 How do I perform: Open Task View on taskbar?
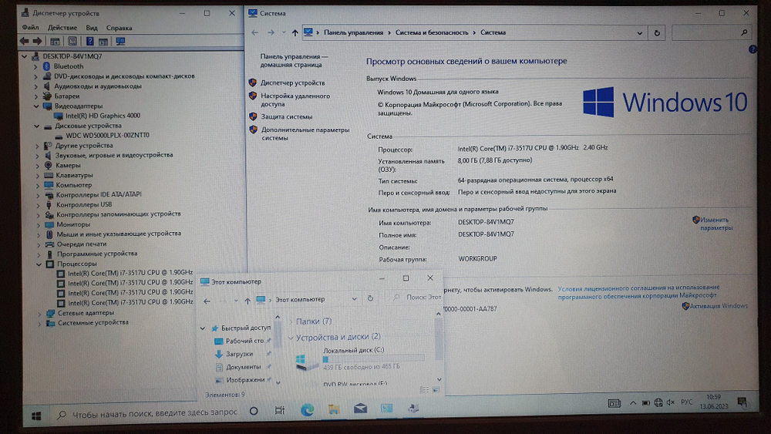279,410
